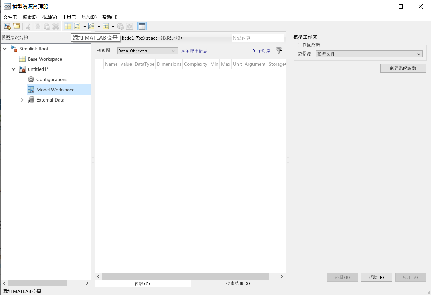
Task: Click the 创建系统封装 button
Action: point(403,68)
